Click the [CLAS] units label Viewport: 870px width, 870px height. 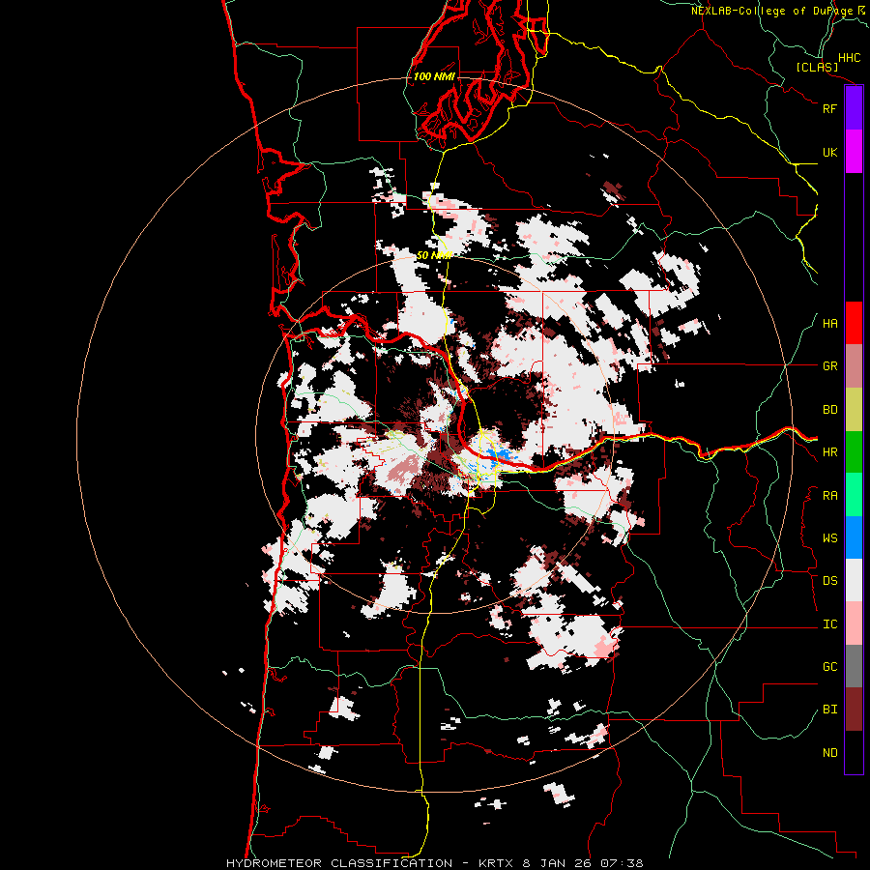(x=817, y=68)
